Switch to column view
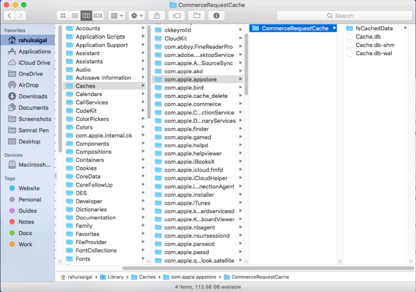 point(86,16)
